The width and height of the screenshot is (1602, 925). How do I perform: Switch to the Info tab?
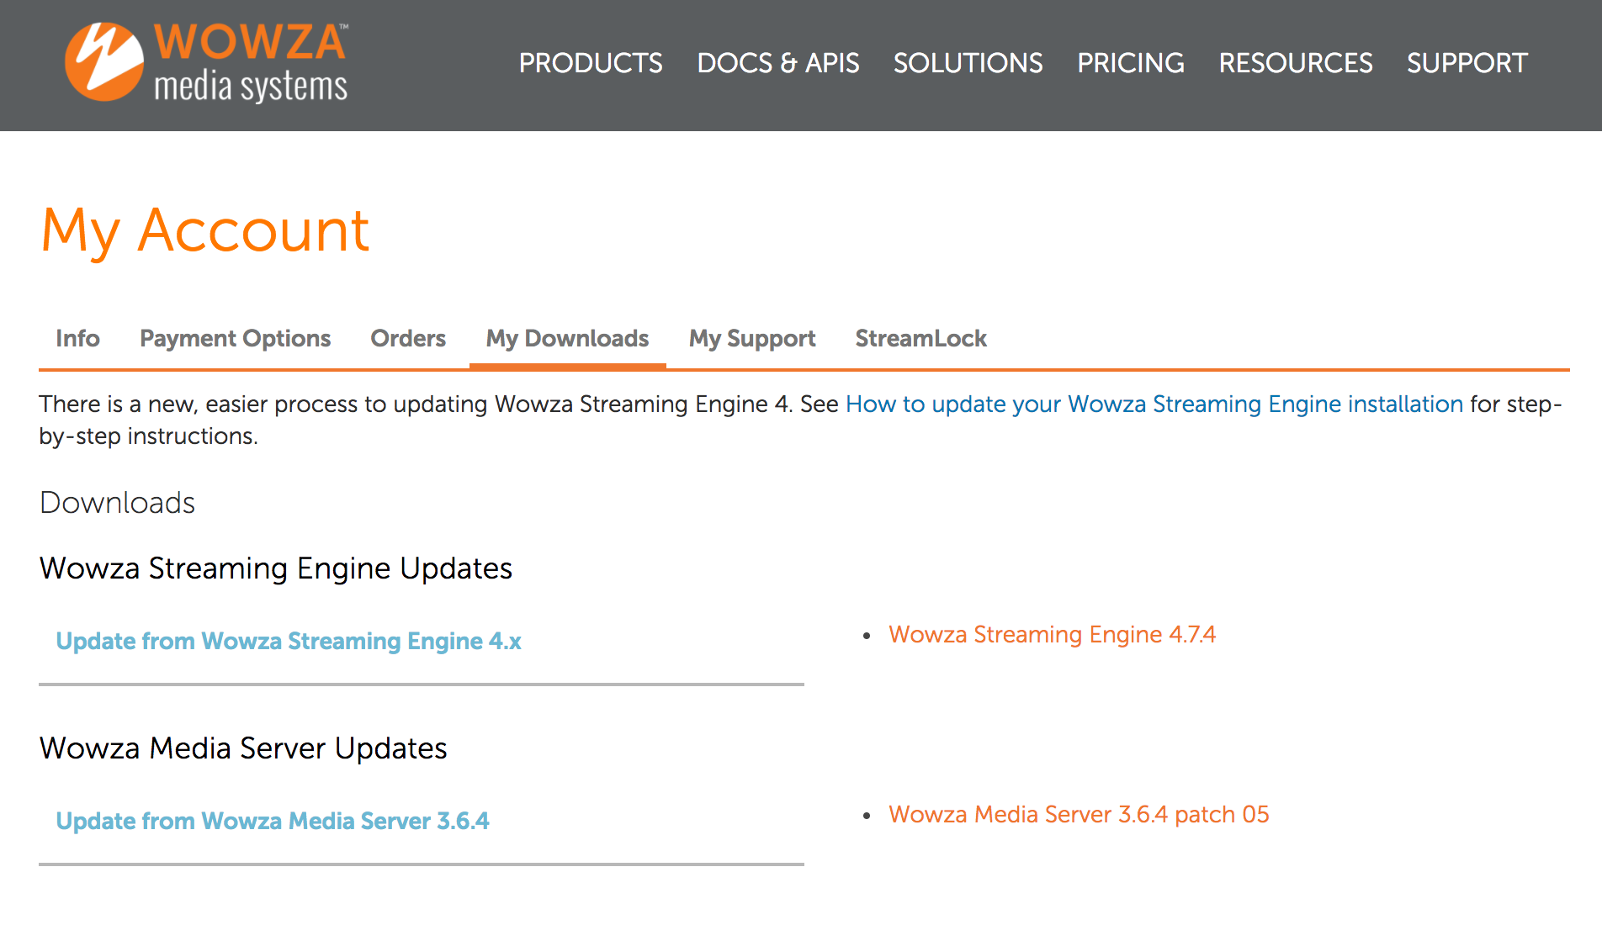click(x=77, y=338)
